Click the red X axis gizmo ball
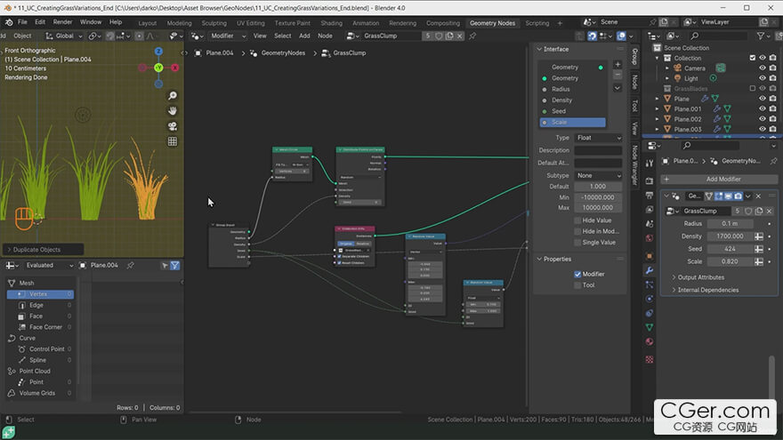Viewport: 783px width, 440px height. (174, 68)
